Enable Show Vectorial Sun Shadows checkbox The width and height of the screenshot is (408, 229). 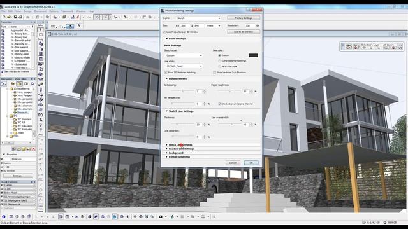click(x=214, y=72)
